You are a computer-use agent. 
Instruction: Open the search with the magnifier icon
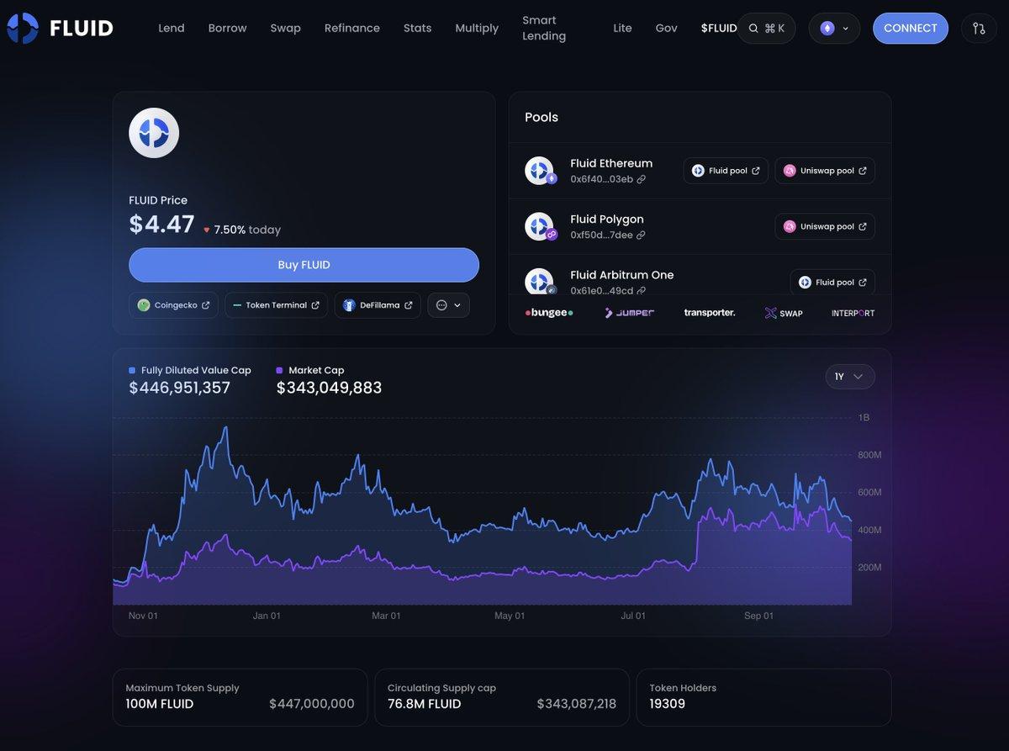point(753,28)
